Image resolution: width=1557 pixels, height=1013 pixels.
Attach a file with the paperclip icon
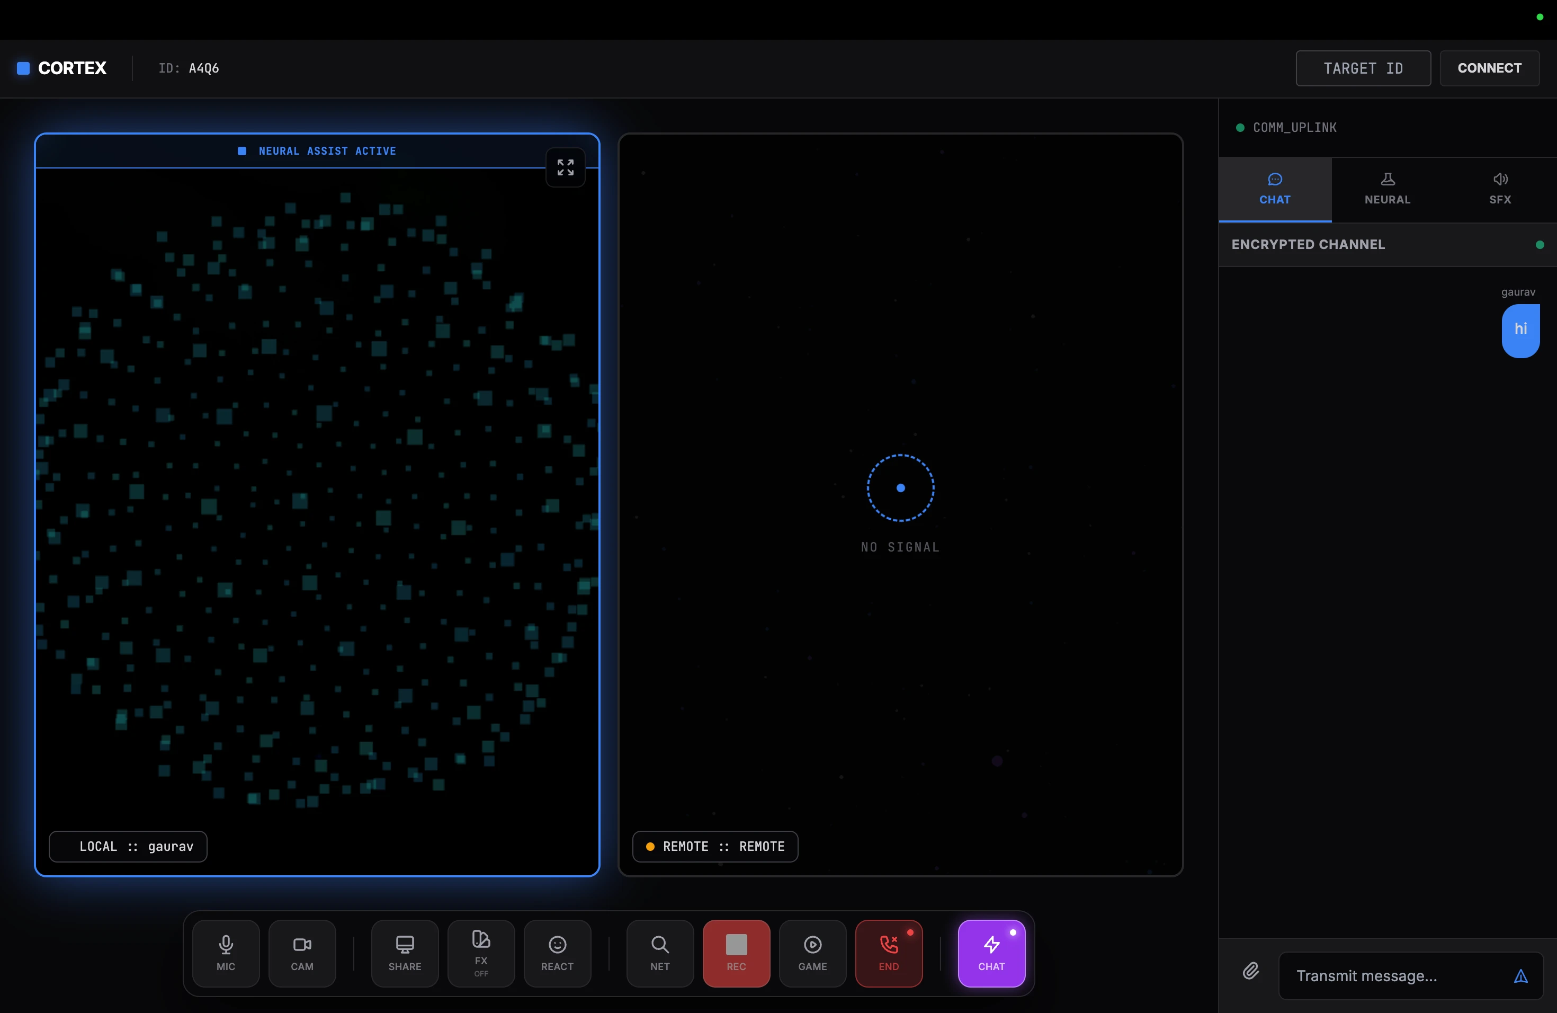click(x=1251, y=971)
